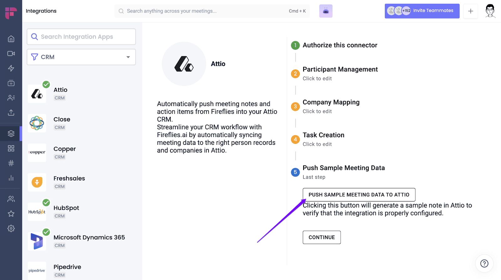Click the plus button in top bar
501x280 pixels.
[471, 11]
